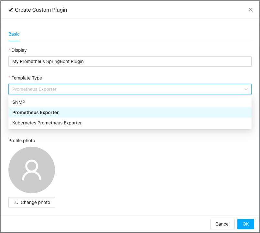Image resolution: width=260 pixels, height=233 pixels.
Task: Switch to the Basic tab
Action: pyautogui.click(x=14, y=34)
